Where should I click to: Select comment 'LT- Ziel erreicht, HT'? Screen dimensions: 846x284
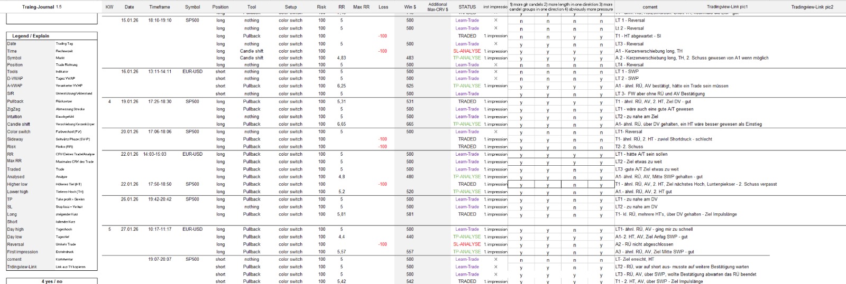[635, 259]
